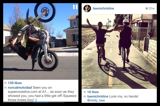The height and width of the screenshot is (106, 160).
Task: Like via the heart beside 18 likes
Action: (x=85, y=92)
